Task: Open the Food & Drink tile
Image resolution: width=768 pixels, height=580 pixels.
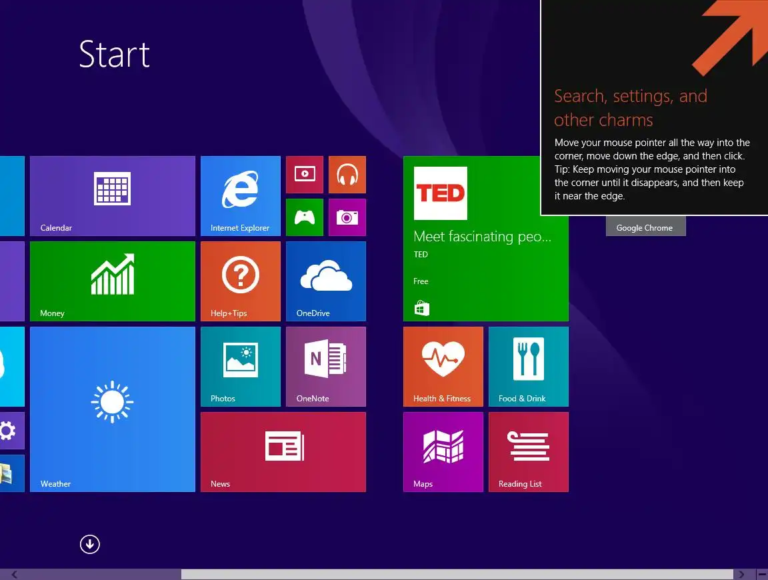Action: coord(529,367)
